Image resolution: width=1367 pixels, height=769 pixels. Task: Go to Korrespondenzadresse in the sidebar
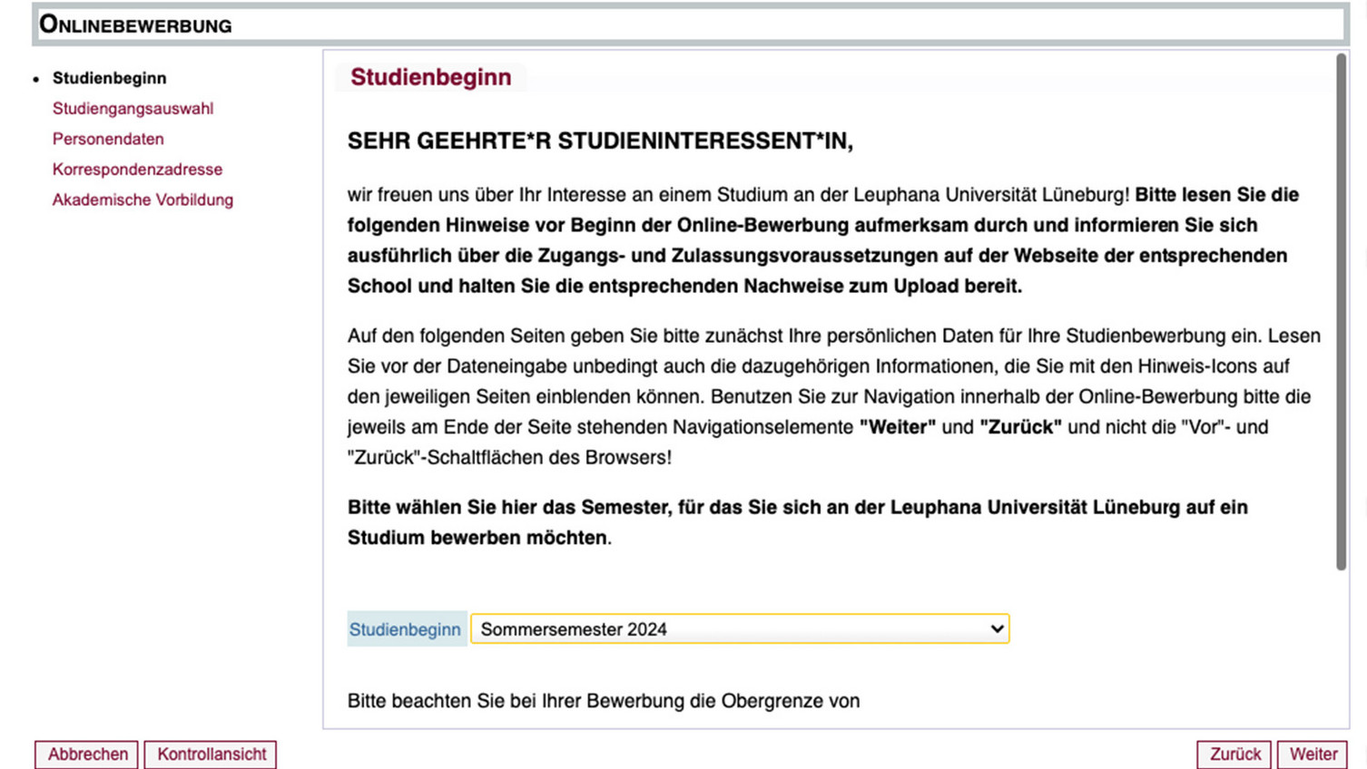click(137, 170)
